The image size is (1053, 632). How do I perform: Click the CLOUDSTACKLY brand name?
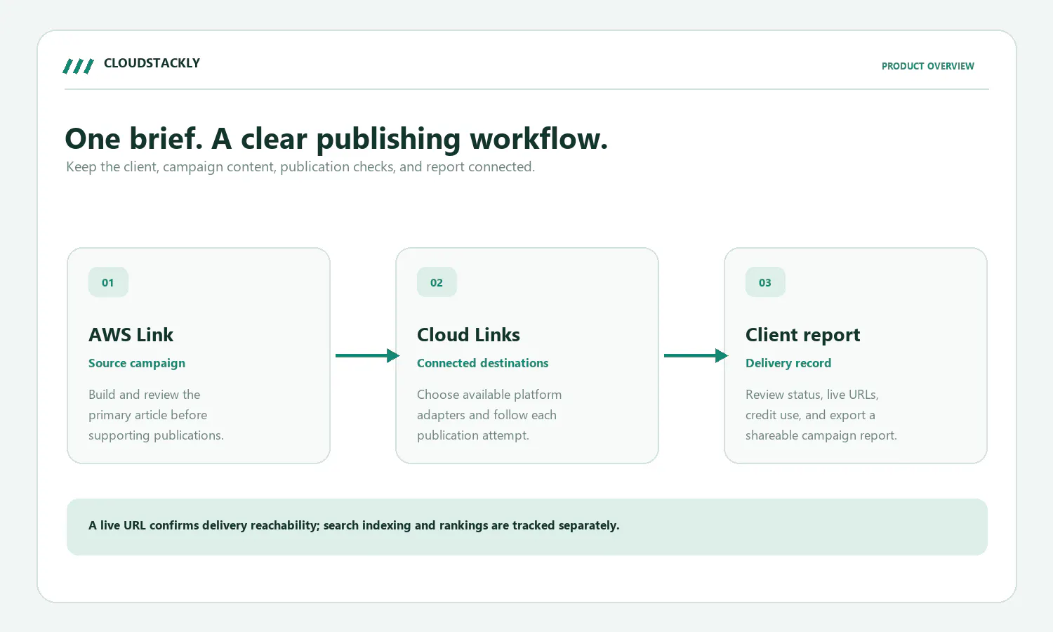[152, 63]
